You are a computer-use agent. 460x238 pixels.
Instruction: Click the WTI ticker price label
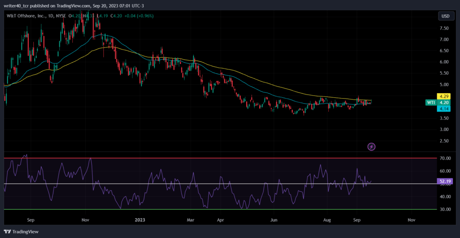pos(431,103)
